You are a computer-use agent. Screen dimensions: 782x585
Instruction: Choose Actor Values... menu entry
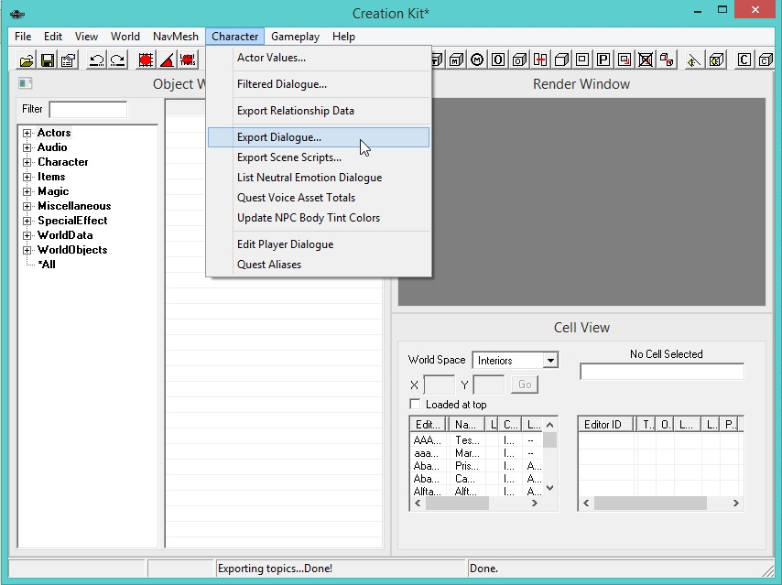(x=318, y=58)
